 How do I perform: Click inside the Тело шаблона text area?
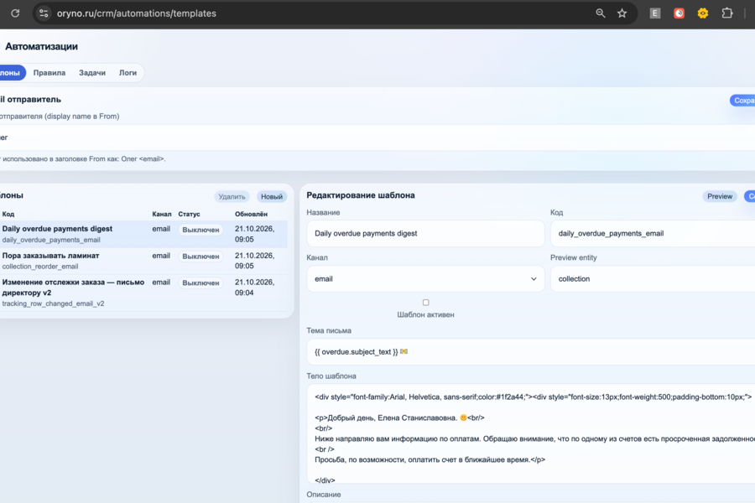531,433
